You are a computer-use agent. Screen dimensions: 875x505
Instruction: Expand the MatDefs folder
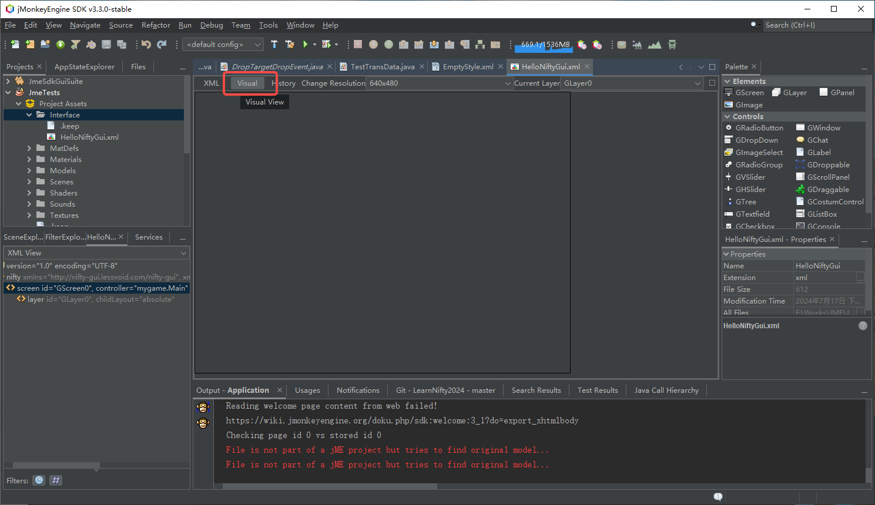[29, 149]
